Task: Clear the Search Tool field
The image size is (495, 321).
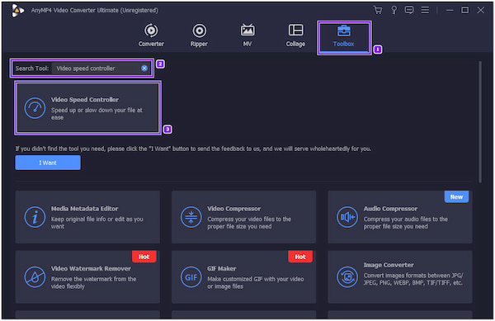Action: click(144, 68)
